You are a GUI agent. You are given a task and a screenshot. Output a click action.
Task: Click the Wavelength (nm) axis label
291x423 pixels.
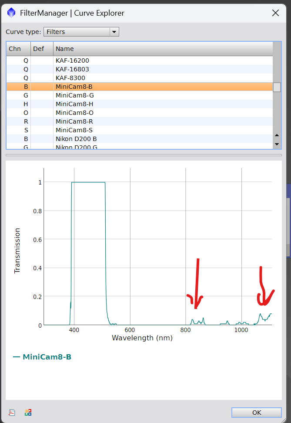142,338
